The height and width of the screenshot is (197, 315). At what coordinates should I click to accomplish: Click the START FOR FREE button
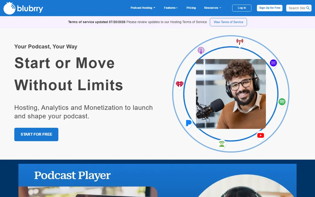tap(36, 134)
